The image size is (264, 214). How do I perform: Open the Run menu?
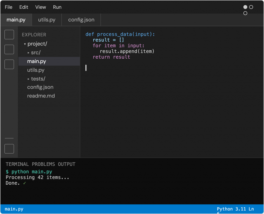tap(57, 7)
